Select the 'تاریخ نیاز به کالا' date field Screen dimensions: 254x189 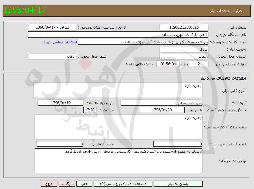(61, 103)
